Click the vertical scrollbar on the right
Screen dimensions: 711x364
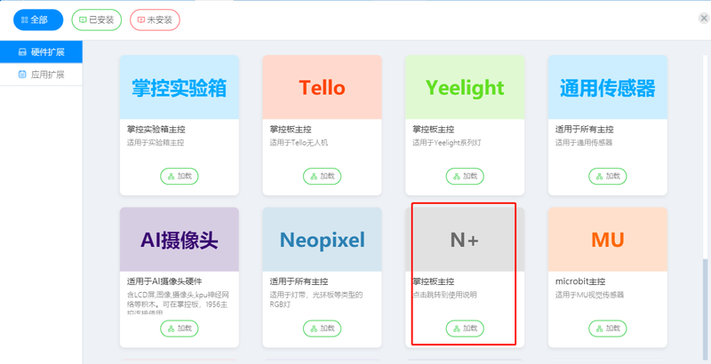(705, 310)
